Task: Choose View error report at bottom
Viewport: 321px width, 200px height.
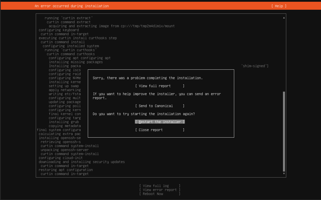Action: point(160,190)
